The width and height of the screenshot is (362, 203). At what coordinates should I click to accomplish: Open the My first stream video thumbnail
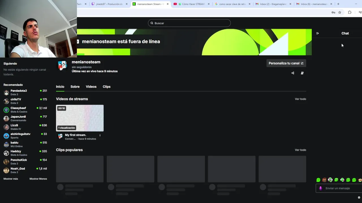(80, 118)
